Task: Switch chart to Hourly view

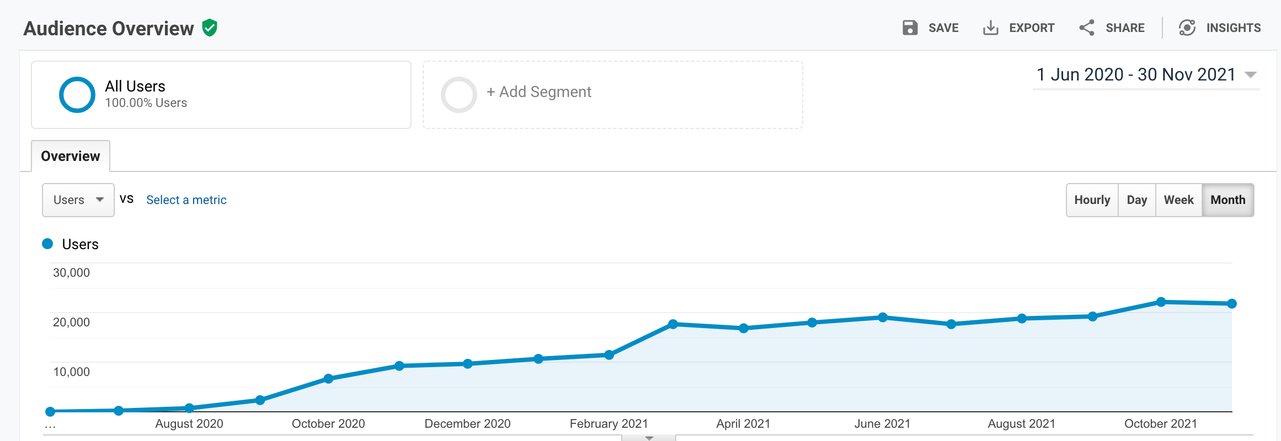Action: [1092, 200]
